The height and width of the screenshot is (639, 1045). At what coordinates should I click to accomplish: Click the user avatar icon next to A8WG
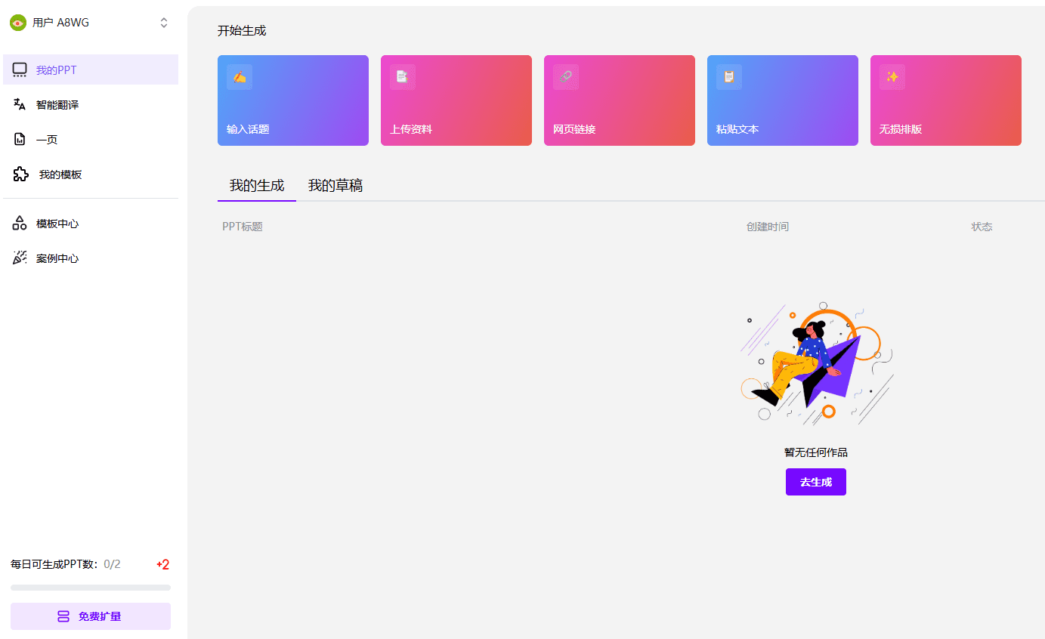click(x=17, y=23)
